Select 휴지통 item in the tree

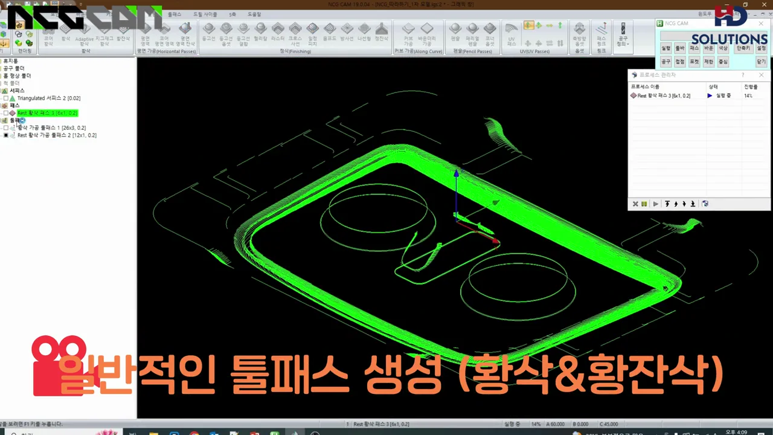pos(11,61)
